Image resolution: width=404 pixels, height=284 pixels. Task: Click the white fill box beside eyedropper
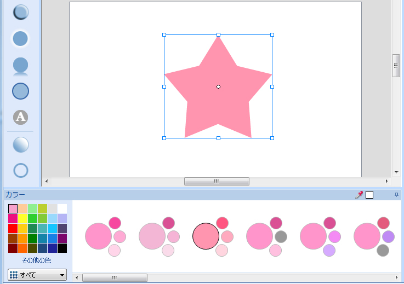click(x=369, y=195)
